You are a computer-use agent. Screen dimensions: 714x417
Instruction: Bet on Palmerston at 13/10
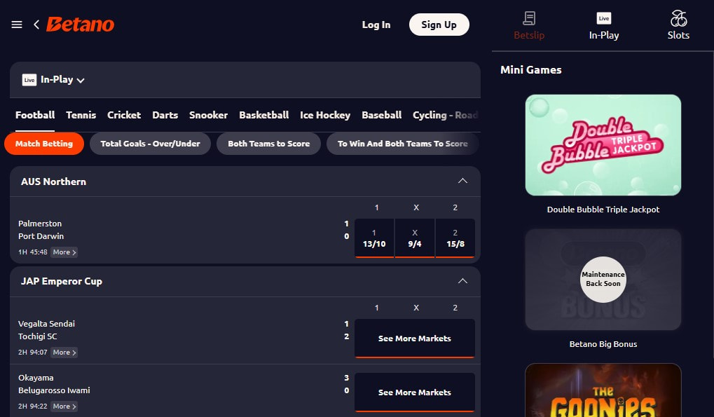(x=374, y=238)
